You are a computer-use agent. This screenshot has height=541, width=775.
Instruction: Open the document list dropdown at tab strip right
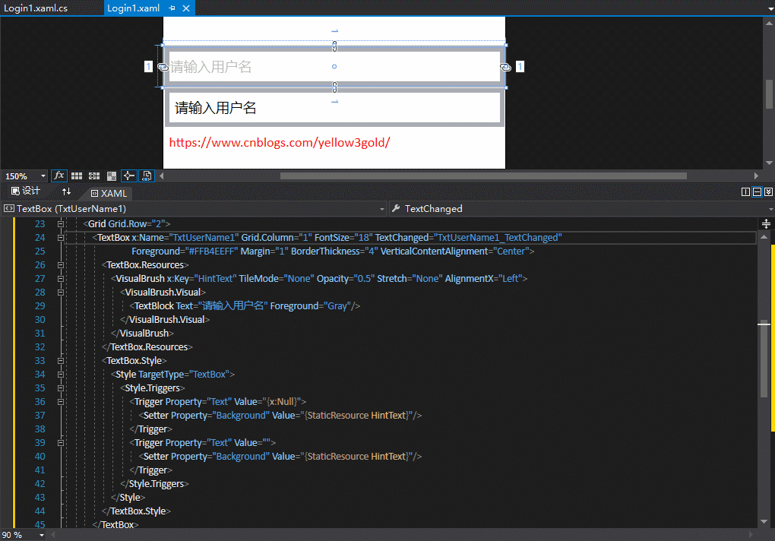(x=770, y=8)
